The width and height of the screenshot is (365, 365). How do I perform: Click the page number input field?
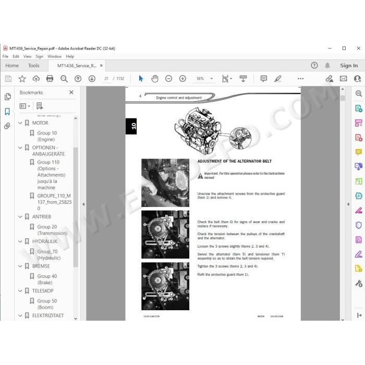tap(106, 79)
